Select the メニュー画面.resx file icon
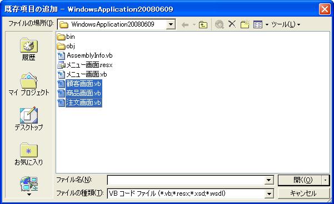Screen dimensions: 334x204 (x=61, y=65)
